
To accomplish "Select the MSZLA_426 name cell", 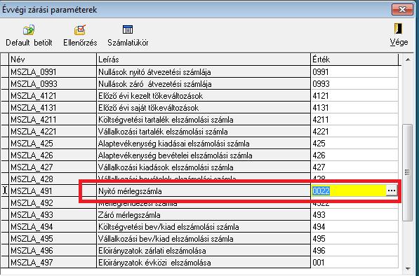I will coord(53,156).
